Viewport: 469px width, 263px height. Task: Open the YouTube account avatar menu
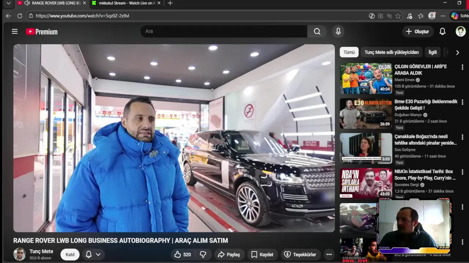461,31
